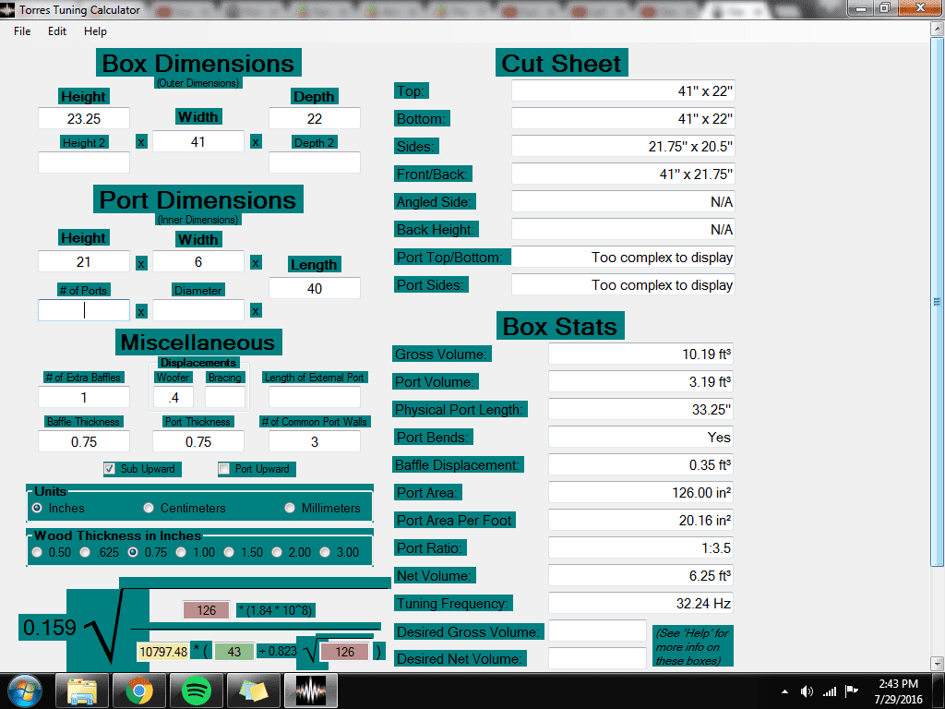Image resolution: width=945 pixels, height=709 pixels.
Task: Open the Help menu
Action: [x=95, y=31]
